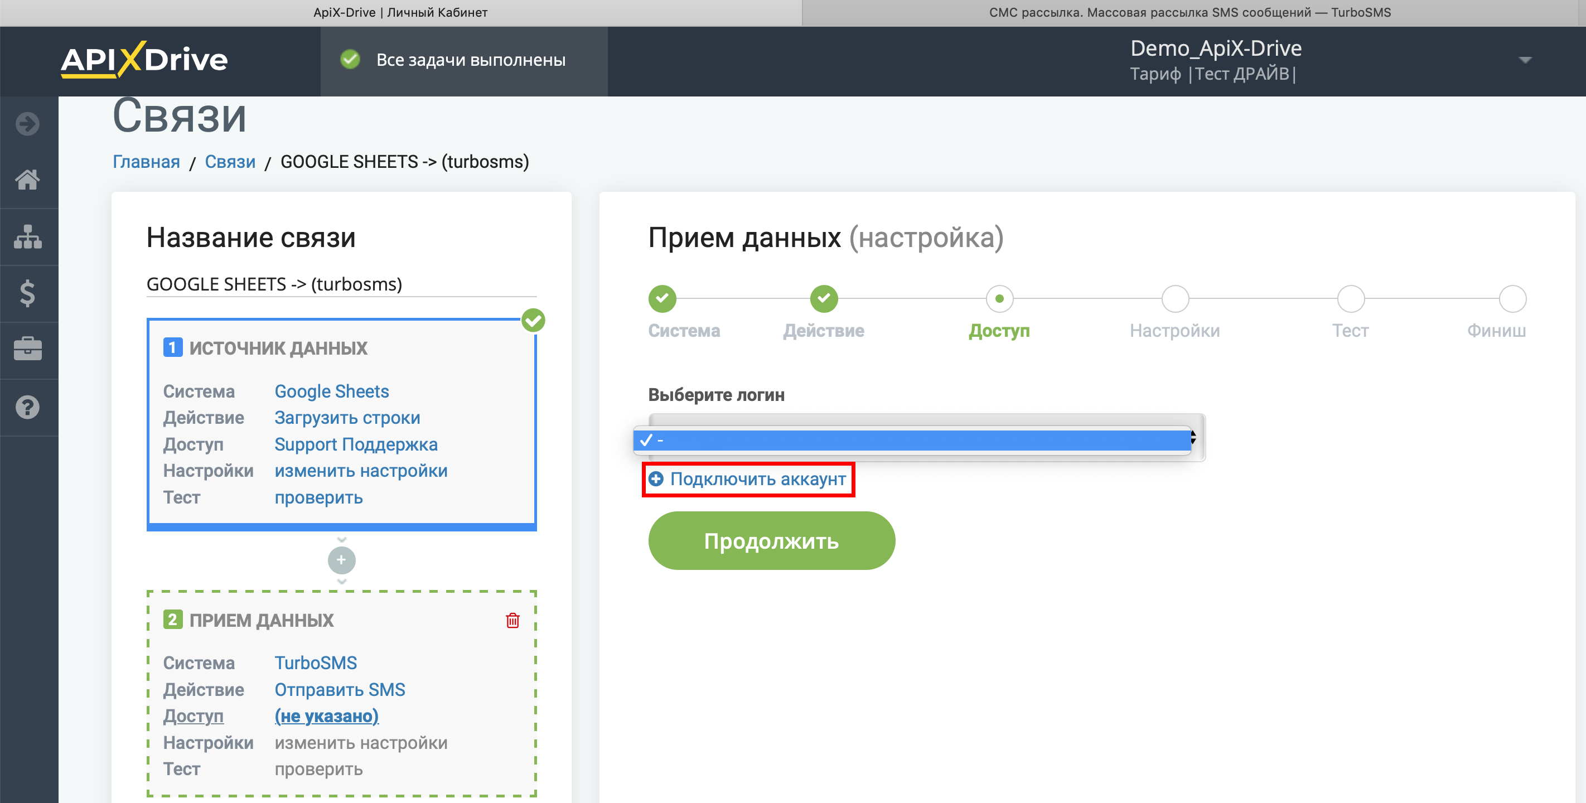Switch to the 'ApiX-Drive | Личный Кабинет' browser tab
Image resolution: width=1586 pixels, height=803 pixels.
pyautogui.click(x=401, y=12)
